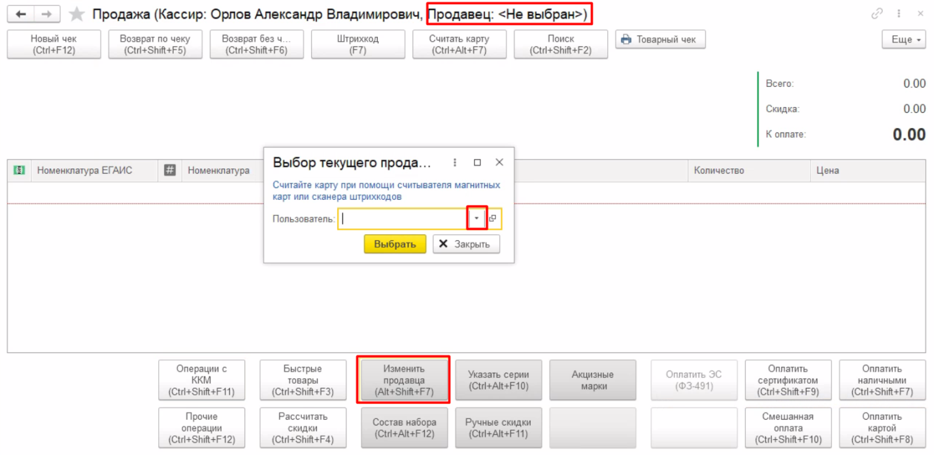Viewport: 934px width, 455px height.
Task: Copy link using the chain icon
Action: 877,14
